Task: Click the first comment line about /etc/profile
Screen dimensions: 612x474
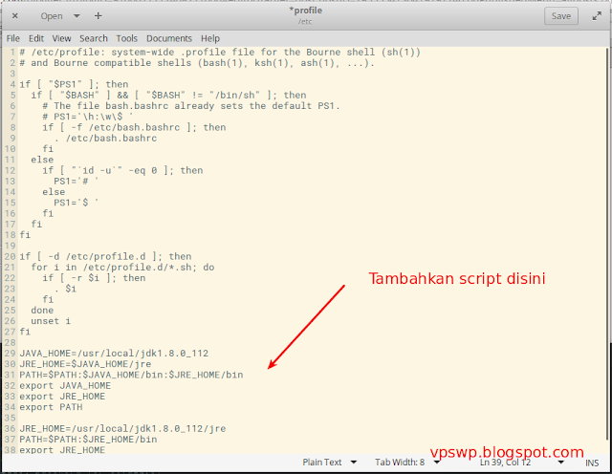Action: (220, 52)
